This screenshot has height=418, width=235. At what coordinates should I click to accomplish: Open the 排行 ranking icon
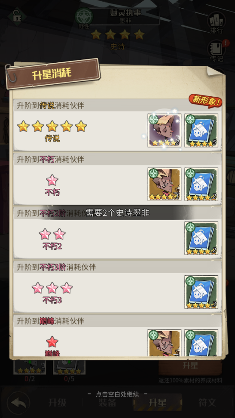[217, 23]
